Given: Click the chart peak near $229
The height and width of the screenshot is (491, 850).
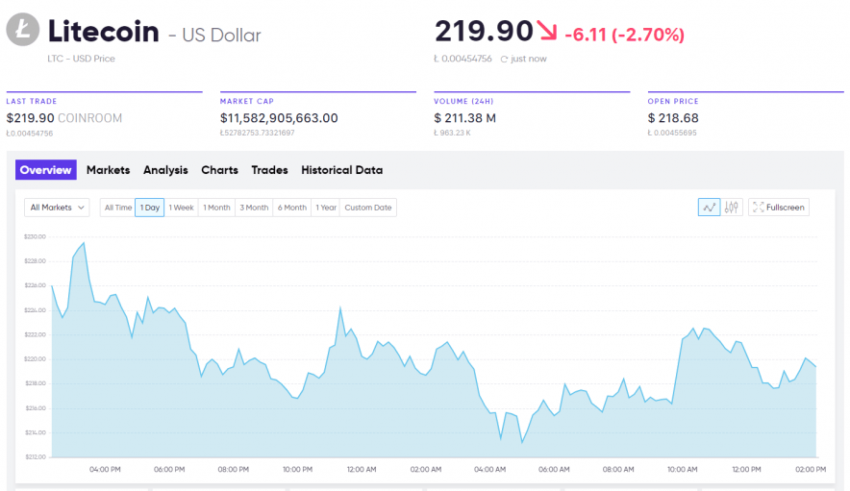Looking at the screenshot, I should pos(84,243).
